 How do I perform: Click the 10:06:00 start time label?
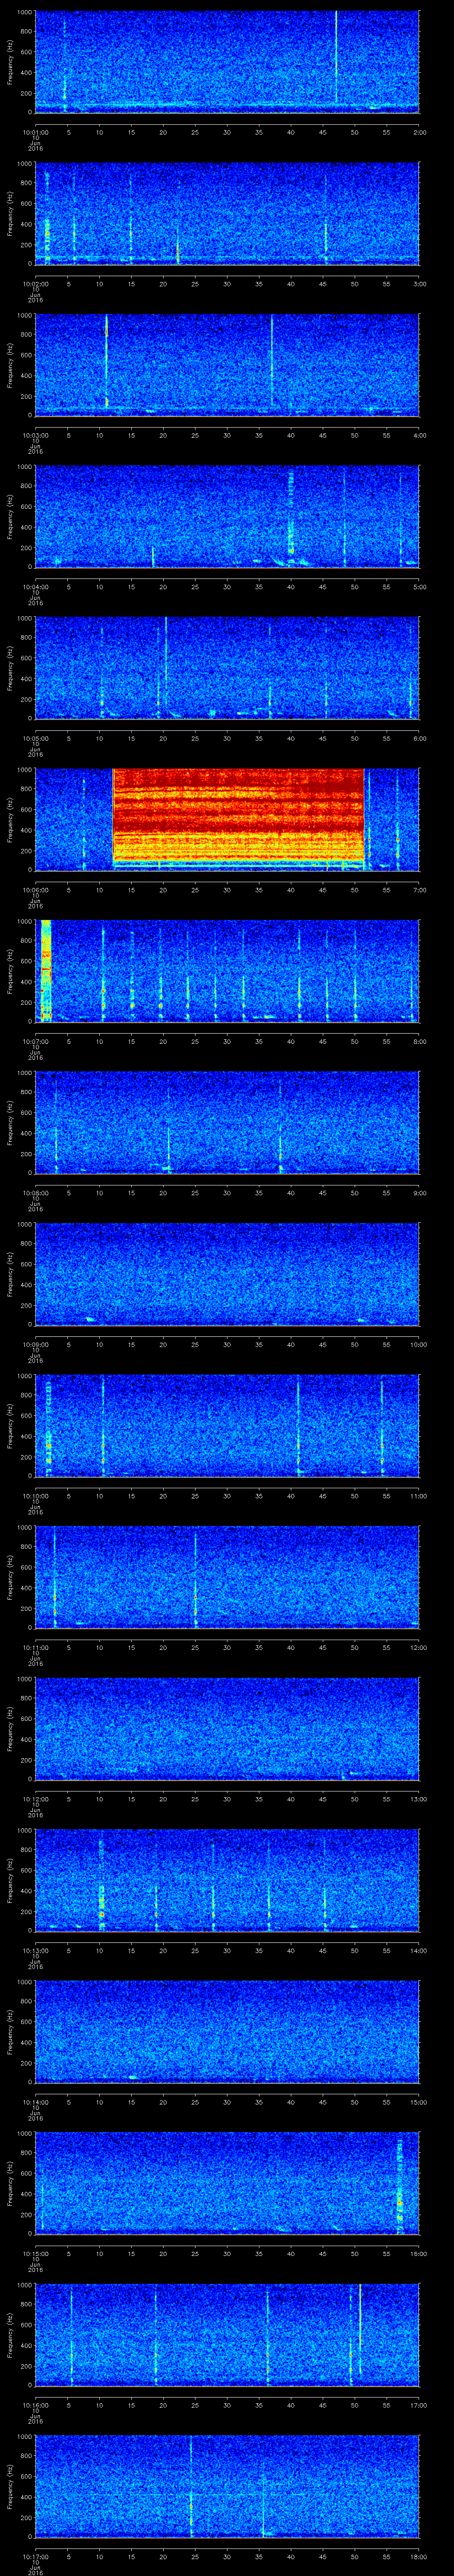[x=35, y=890]
